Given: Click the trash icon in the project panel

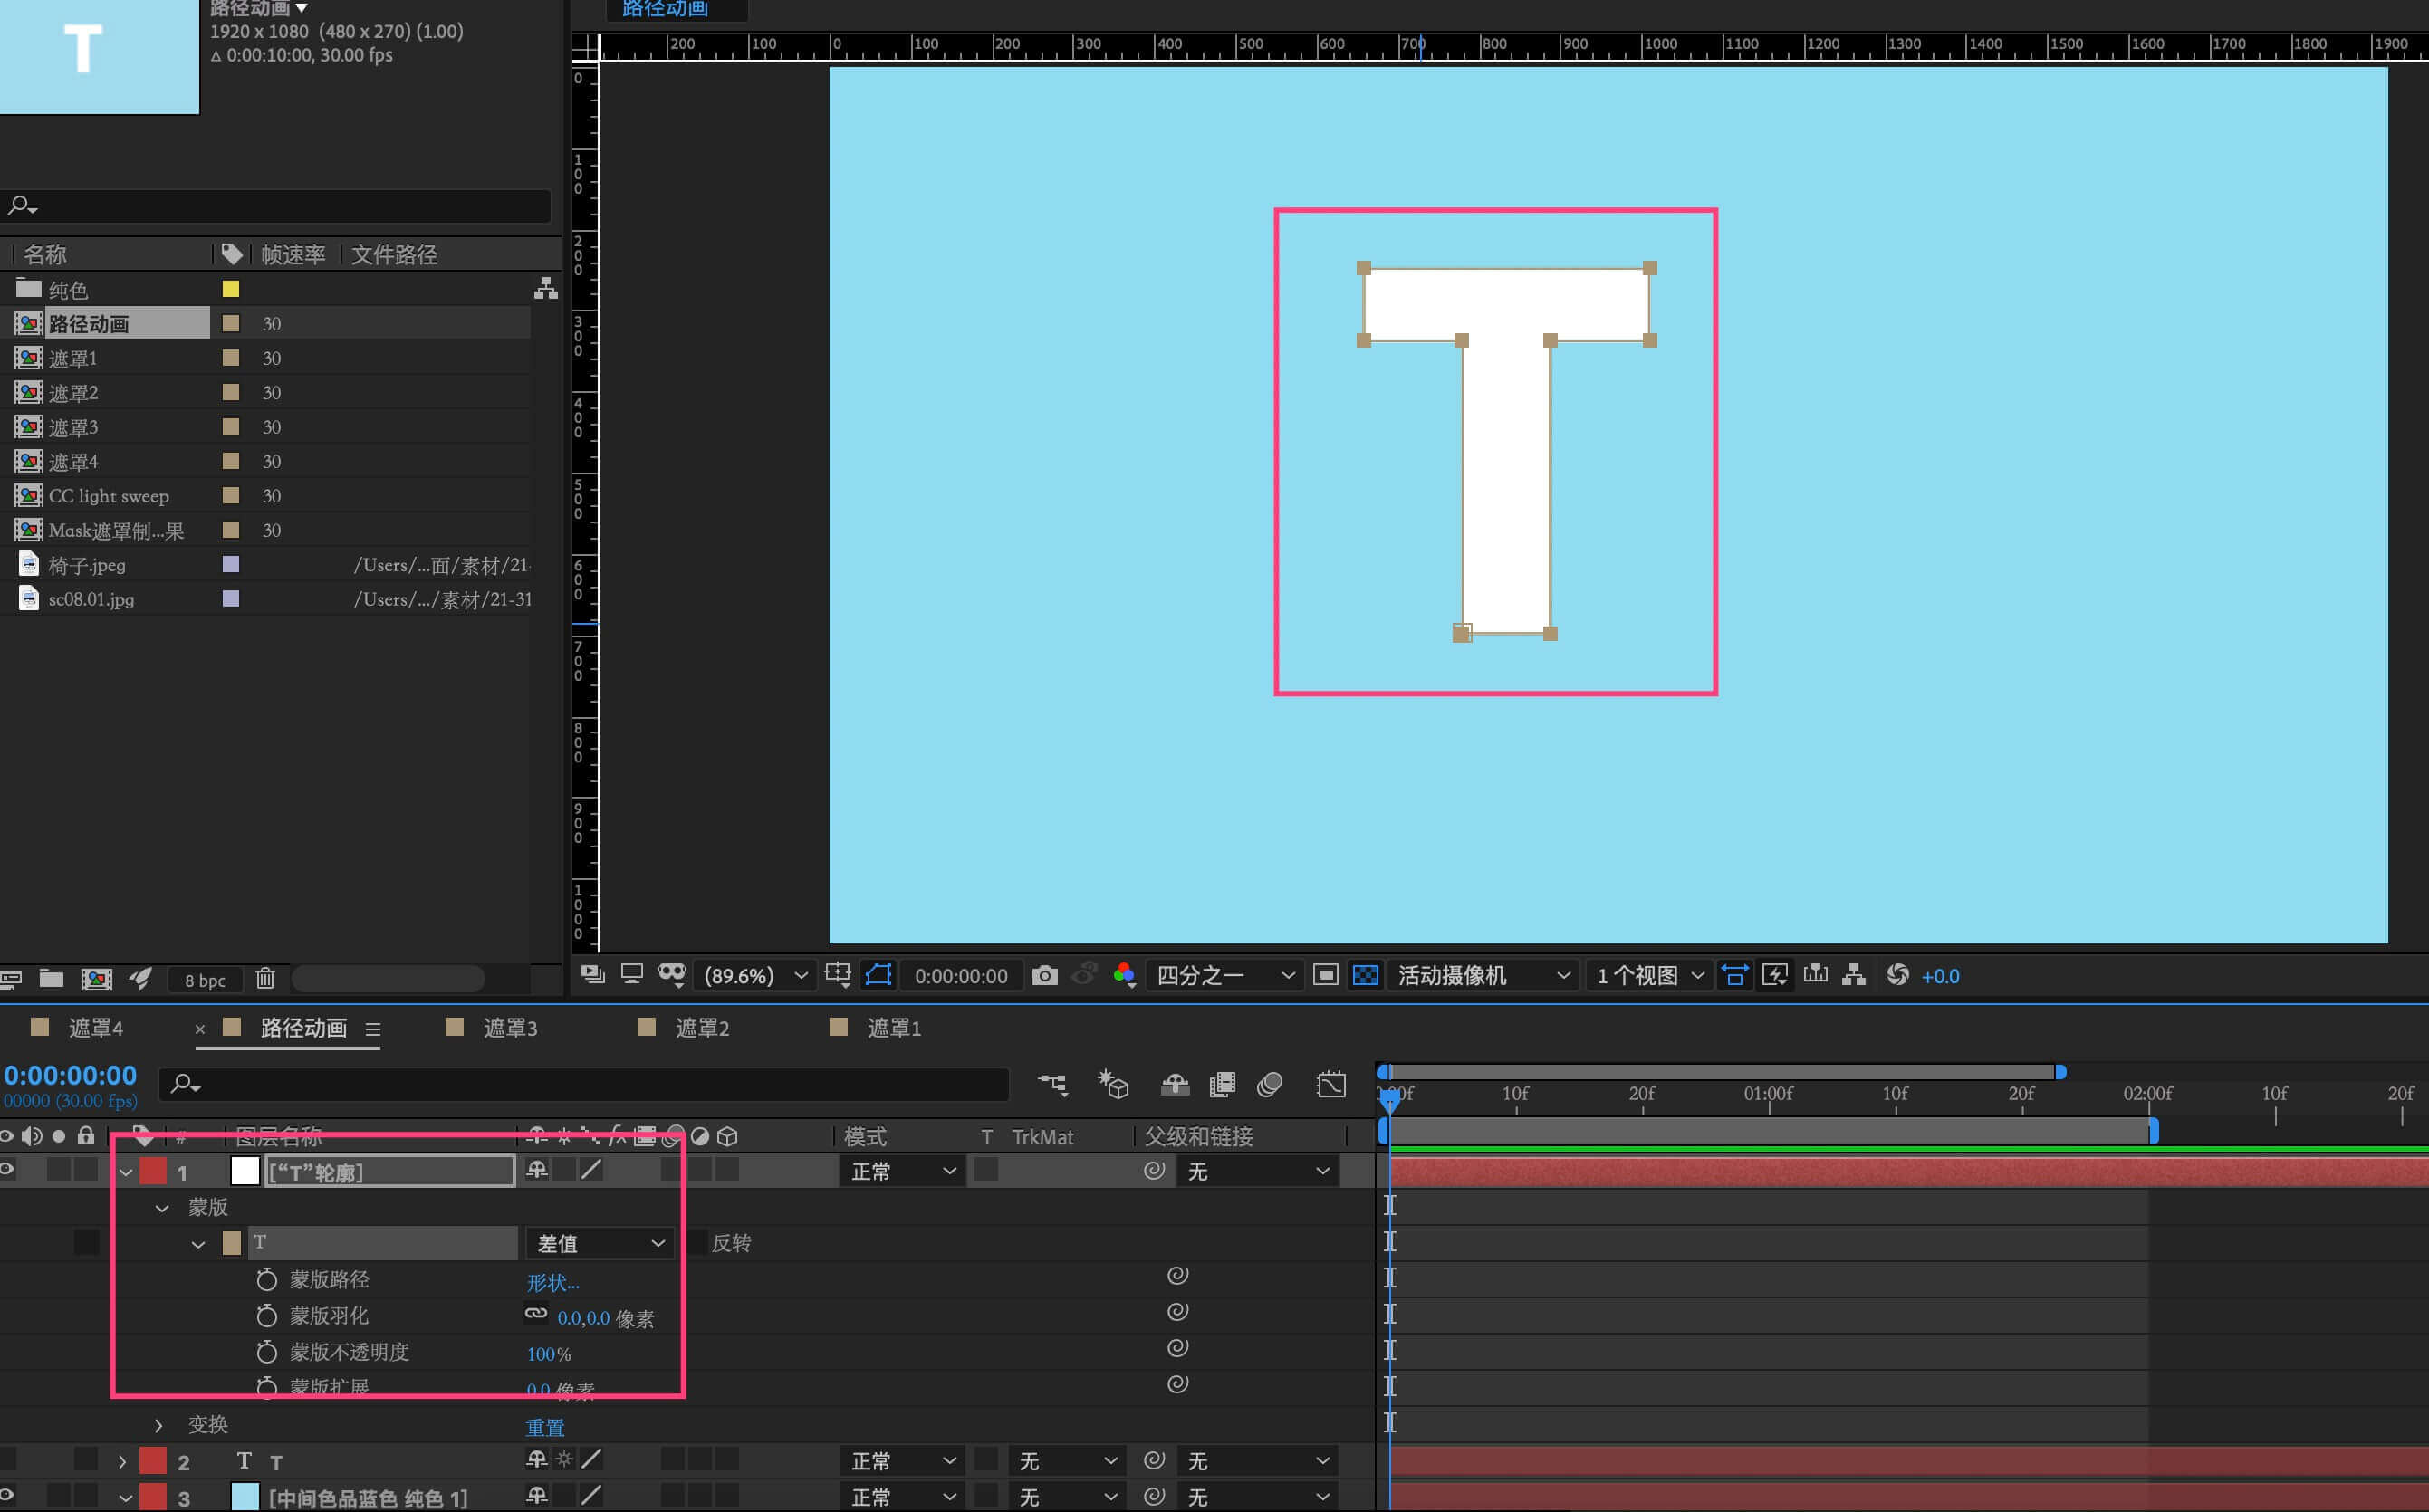Looking at the screenshot, I should [265, 978].
